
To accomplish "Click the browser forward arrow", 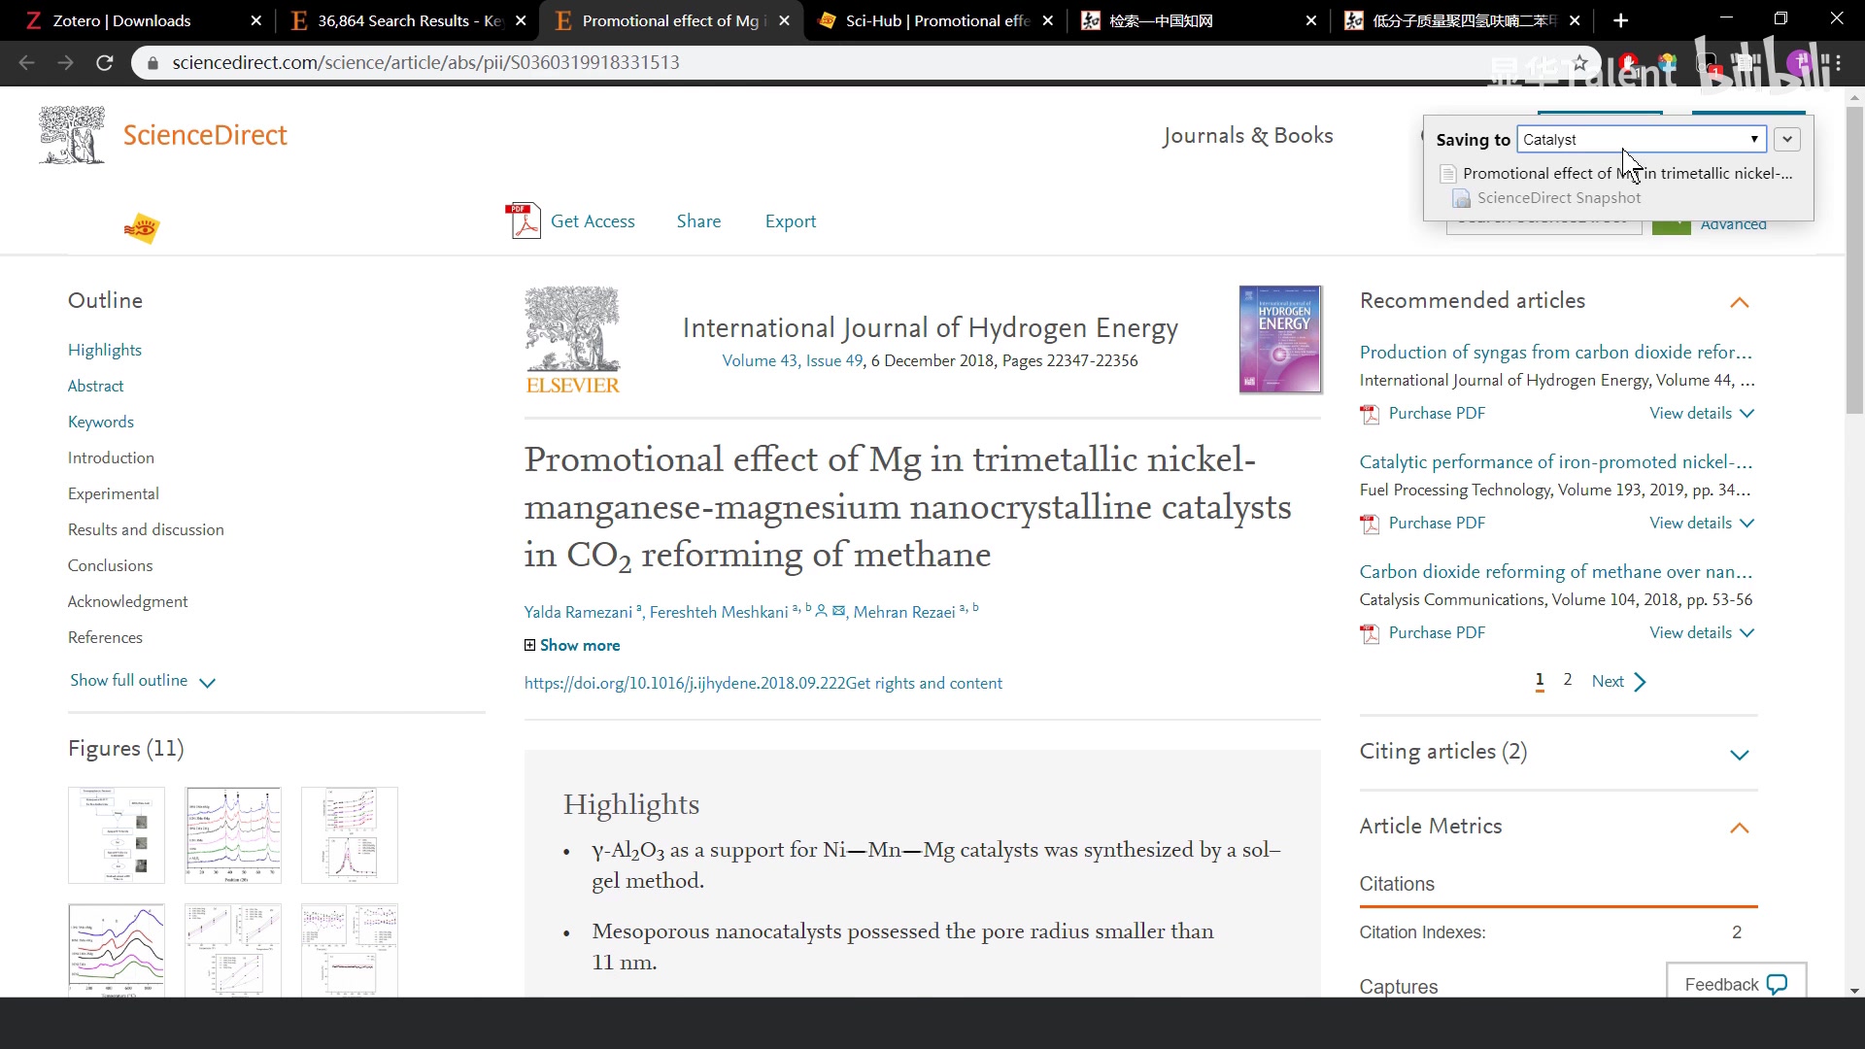I will (x=65, y=62).
